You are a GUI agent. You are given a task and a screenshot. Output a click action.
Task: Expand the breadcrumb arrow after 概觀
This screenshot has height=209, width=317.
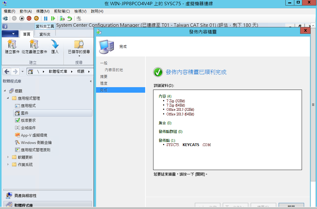pyautogui.click(x=89, y=72)
